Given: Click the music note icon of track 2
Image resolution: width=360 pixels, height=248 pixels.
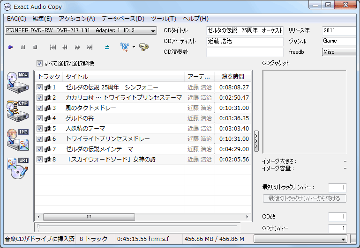Looking at the screenshot, I should click(47, 98).
